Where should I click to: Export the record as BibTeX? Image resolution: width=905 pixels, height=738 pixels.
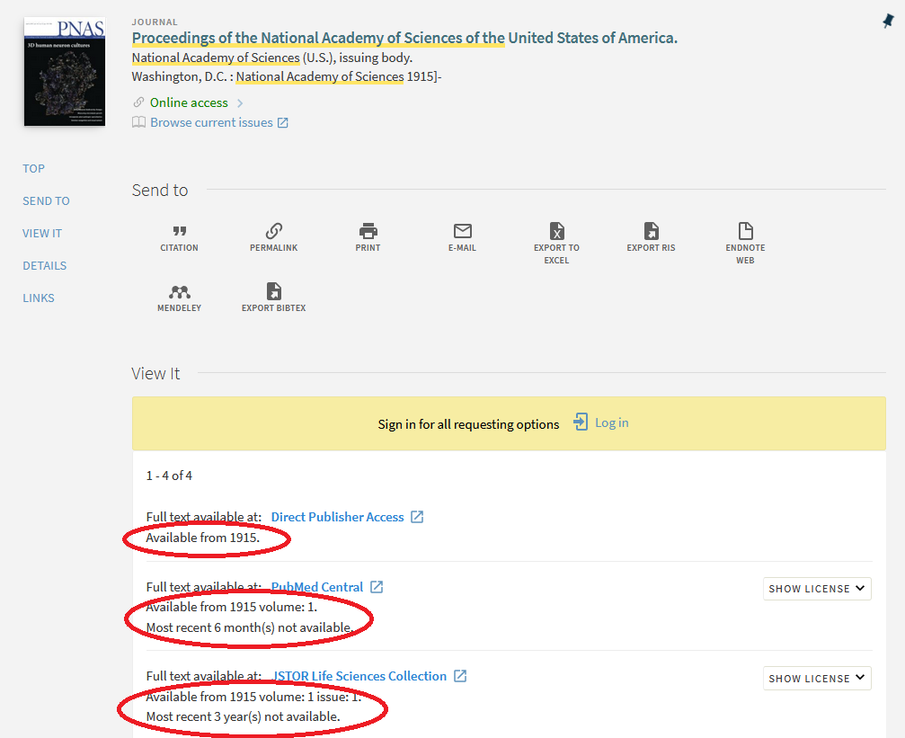(273, 298)
